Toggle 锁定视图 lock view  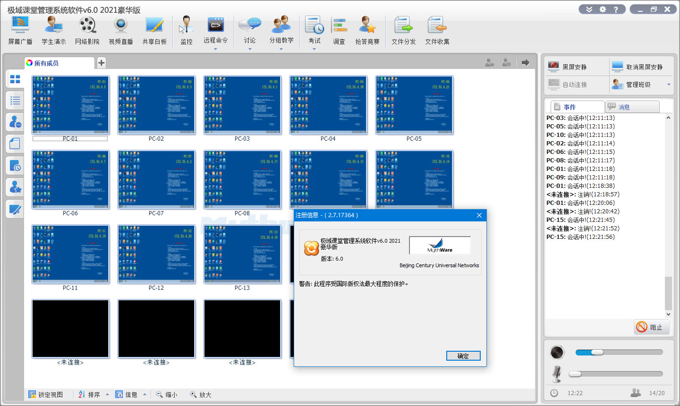(x=46, y=395)
